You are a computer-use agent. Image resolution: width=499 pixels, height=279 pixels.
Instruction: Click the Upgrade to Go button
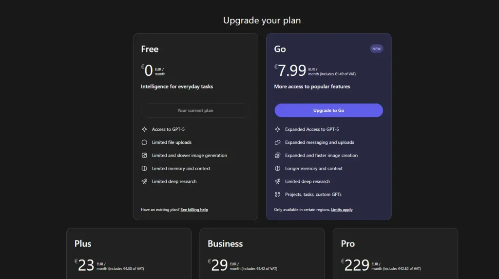click(x=328, y=110)
